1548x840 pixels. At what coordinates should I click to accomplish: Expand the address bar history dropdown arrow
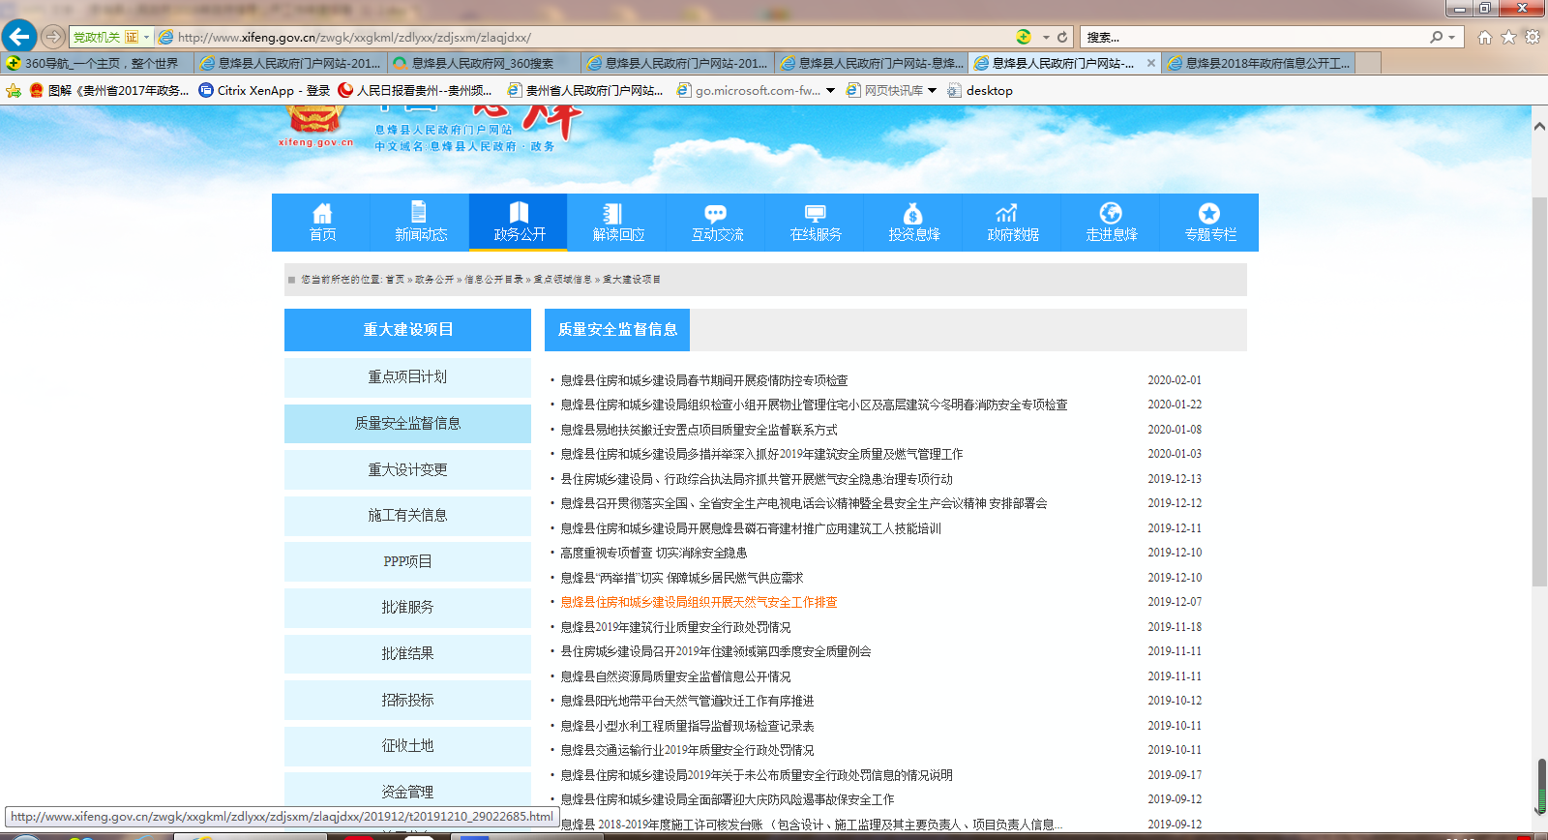tap(1046, 37)
